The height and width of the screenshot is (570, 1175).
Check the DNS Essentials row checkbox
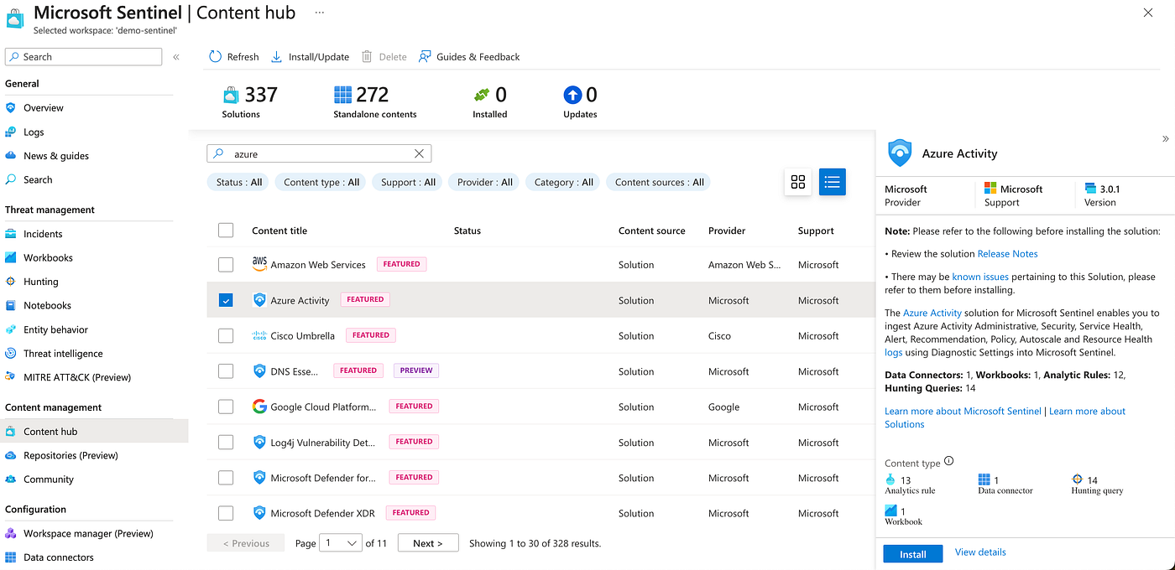pos(226,371)
